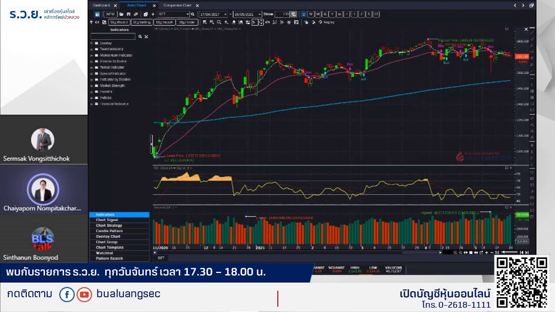
Task: Click the YouTube icon in bottom banner
Action: pos(85,295)
